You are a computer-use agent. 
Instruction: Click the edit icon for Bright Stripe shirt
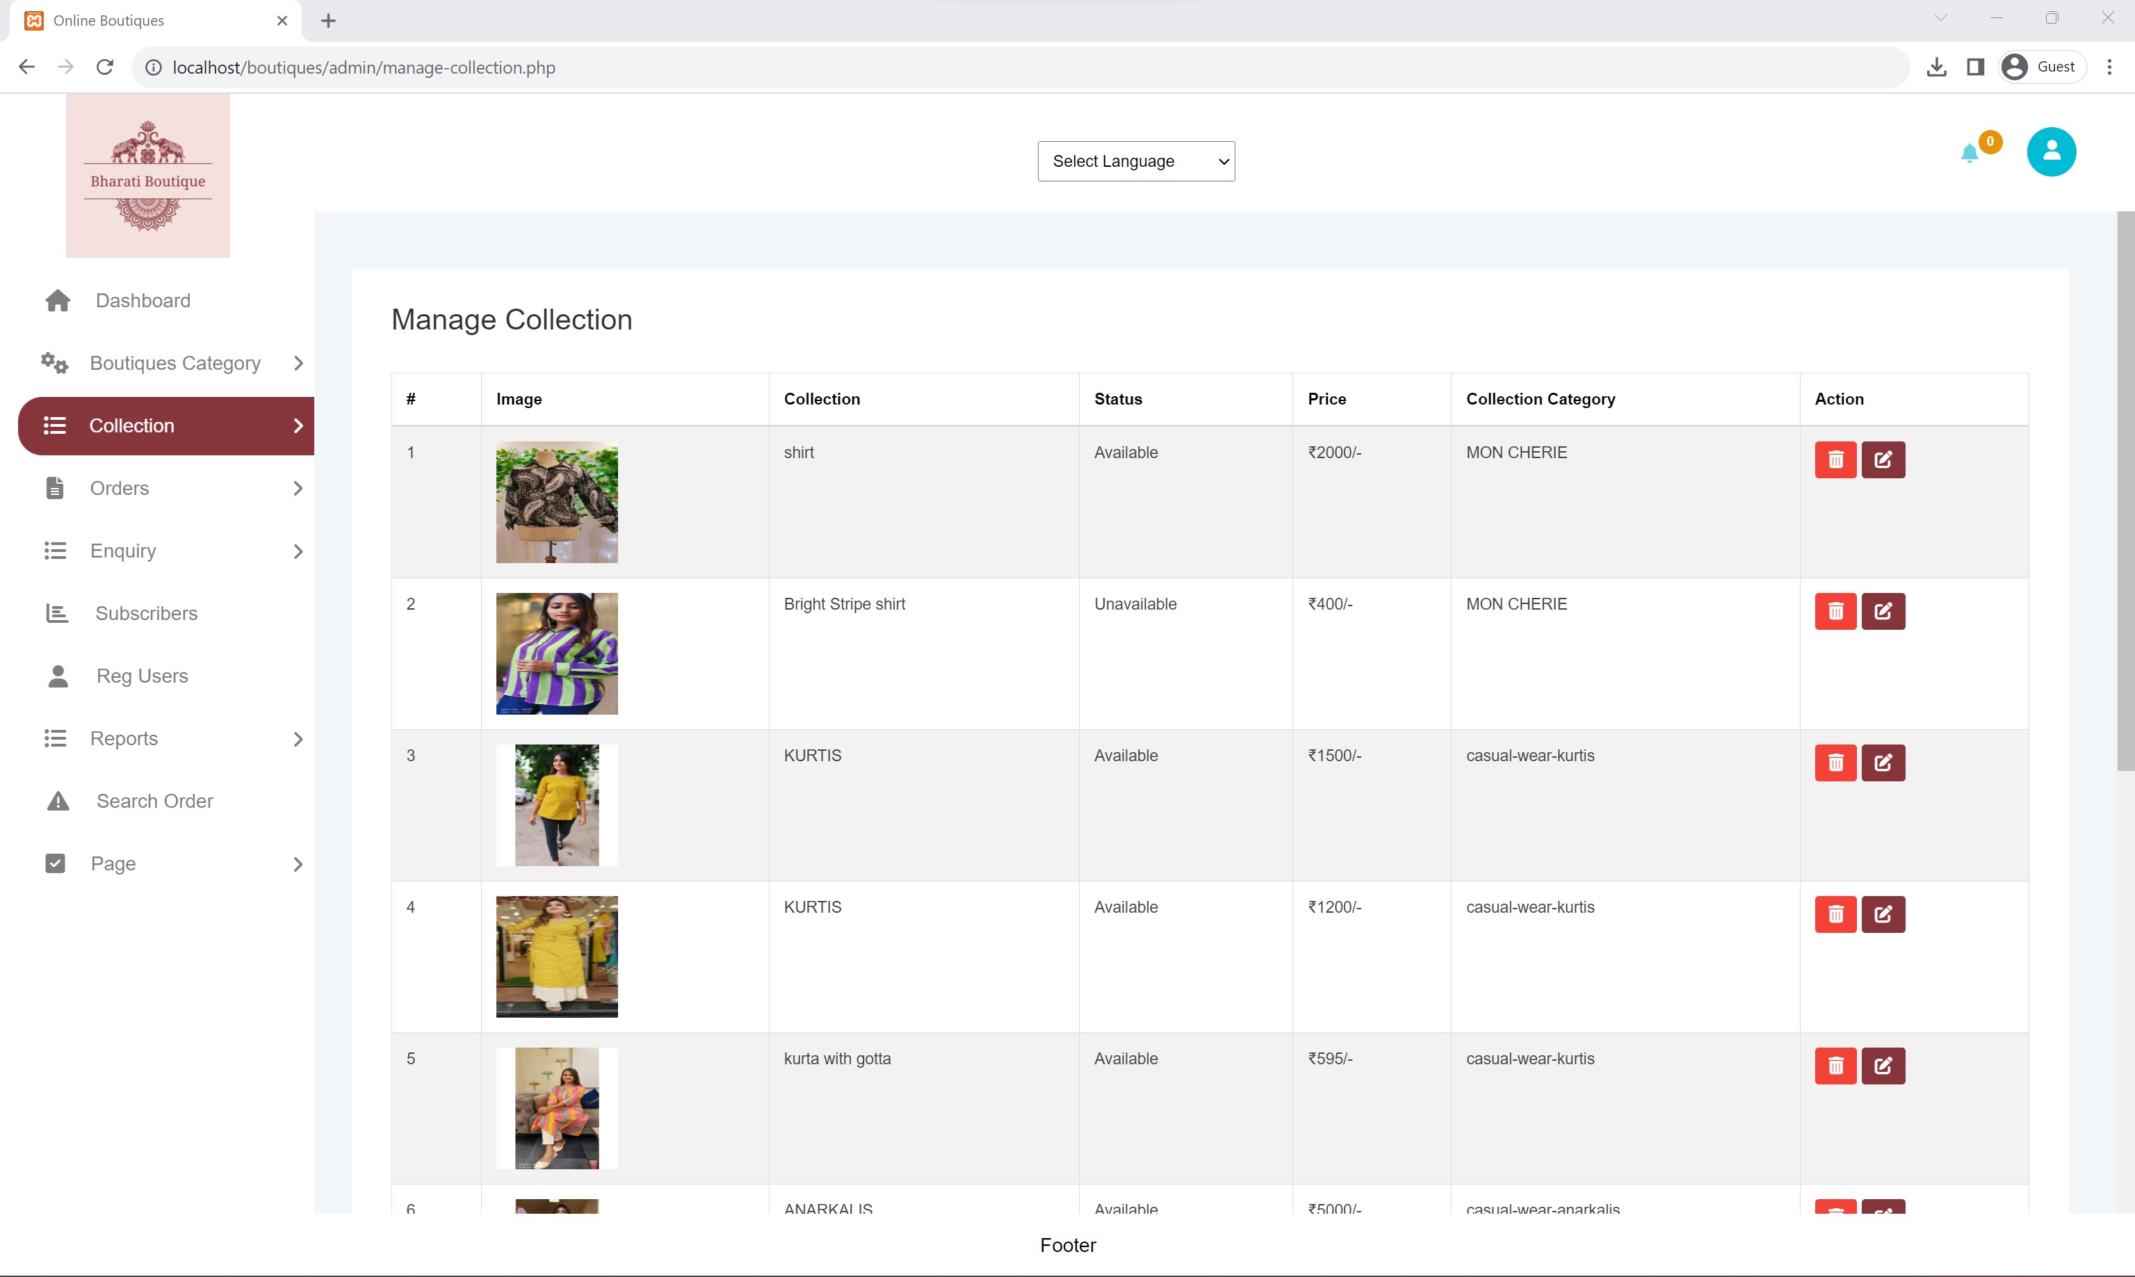point(1884,611)
